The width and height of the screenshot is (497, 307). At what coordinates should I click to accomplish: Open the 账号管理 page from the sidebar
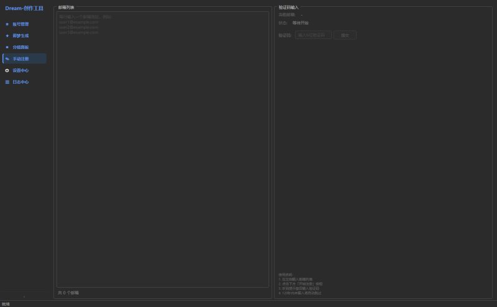pos(21,24)
